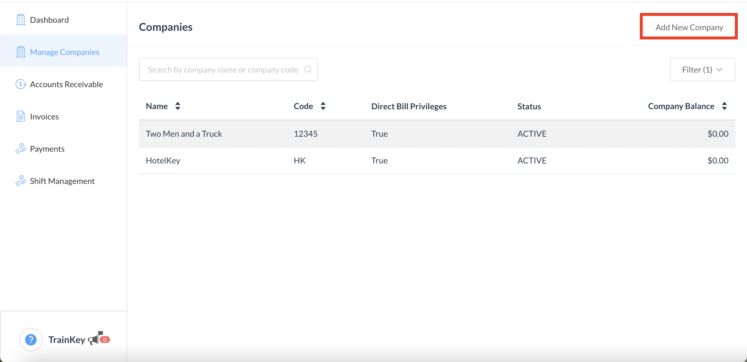The width and height of the screenshot is (747, 362).
Task: Click Add New Company button
Action: pyautogui.click(x=689, y=27)
